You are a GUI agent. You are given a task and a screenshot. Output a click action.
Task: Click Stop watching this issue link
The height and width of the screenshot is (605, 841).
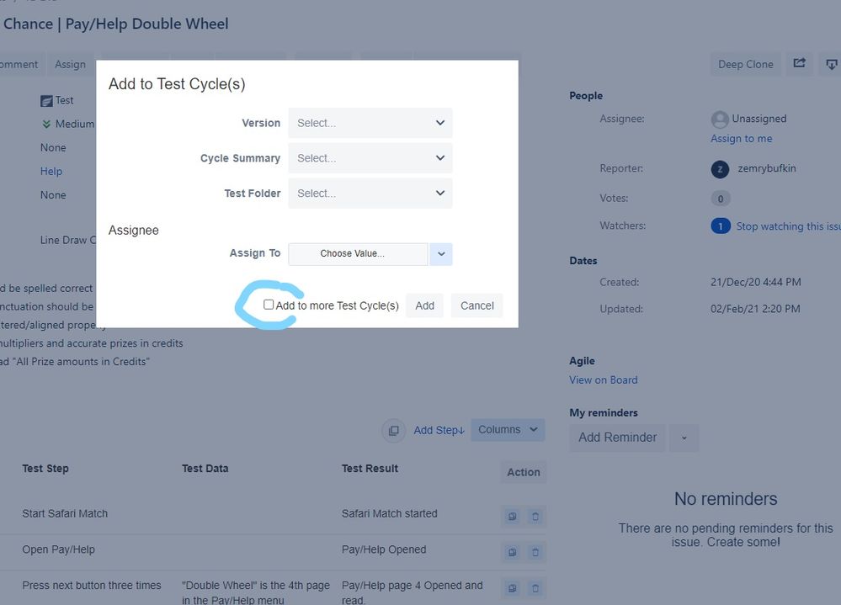coord(789,226)
